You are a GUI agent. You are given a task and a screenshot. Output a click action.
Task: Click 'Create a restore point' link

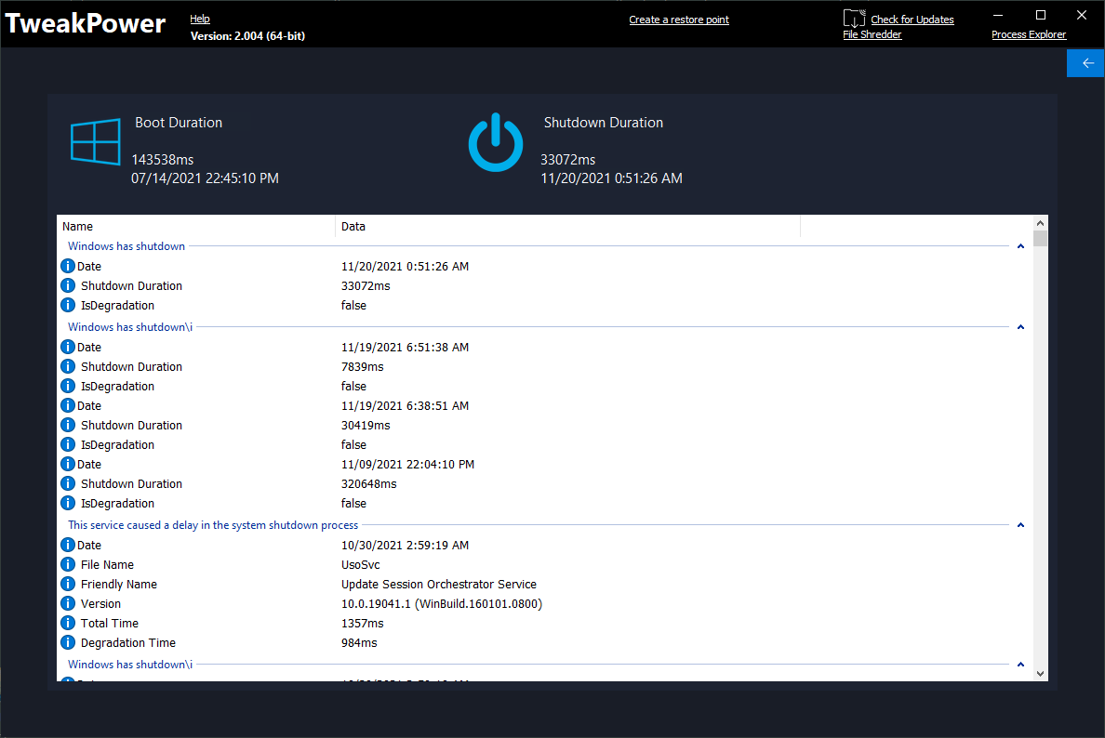click(x=679, y=20)
